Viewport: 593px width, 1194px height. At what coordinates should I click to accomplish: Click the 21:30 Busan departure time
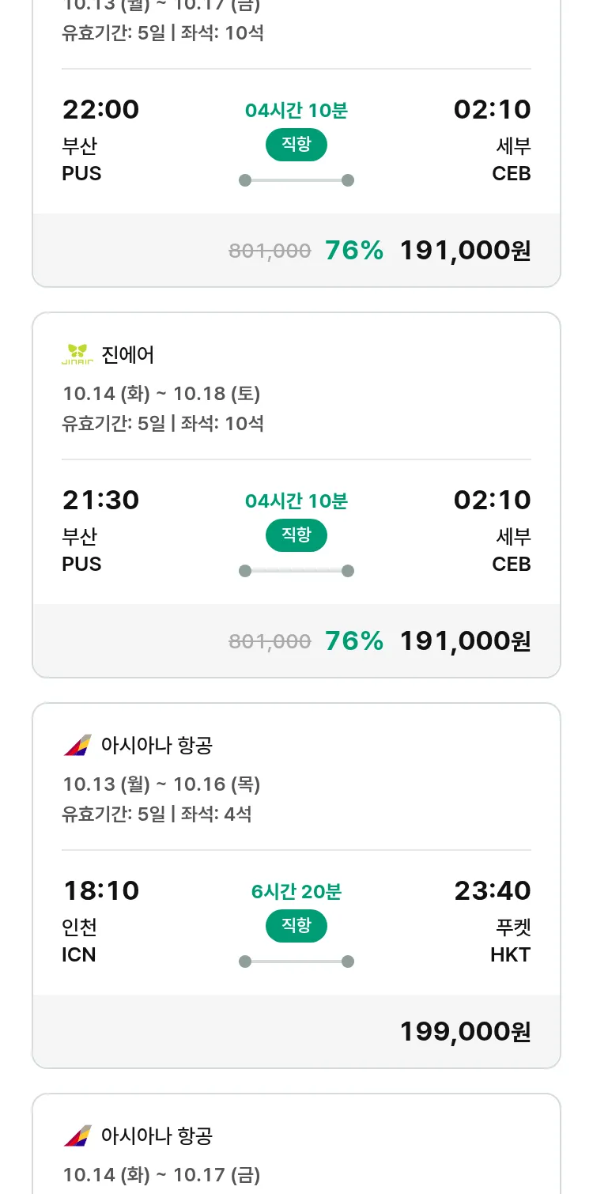point(101,500)
